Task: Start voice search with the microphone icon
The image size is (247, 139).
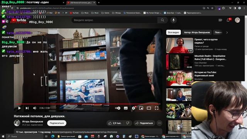Action: coord(173,20)
